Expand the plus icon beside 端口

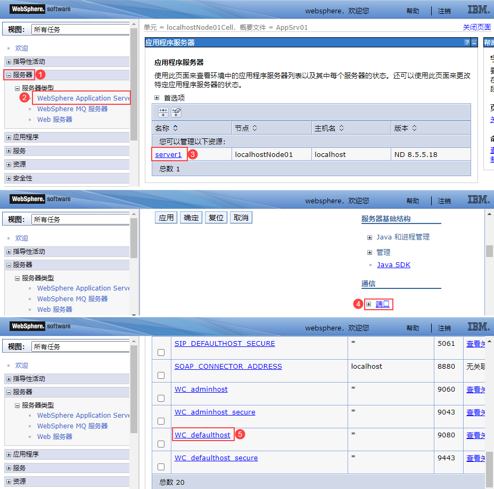pyautogui.click(x=368, y=304)
